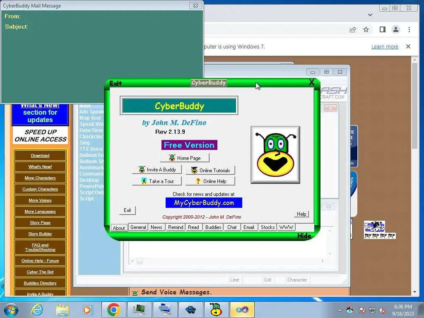Expand Chrome tab search chevron
Viewport: 424px width, 318px height.
[370, 15]
